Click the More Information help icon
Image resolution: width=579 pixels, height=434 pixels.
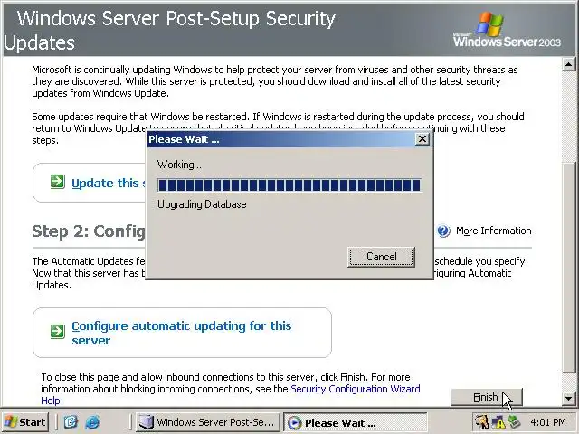[x=443, y=231]
